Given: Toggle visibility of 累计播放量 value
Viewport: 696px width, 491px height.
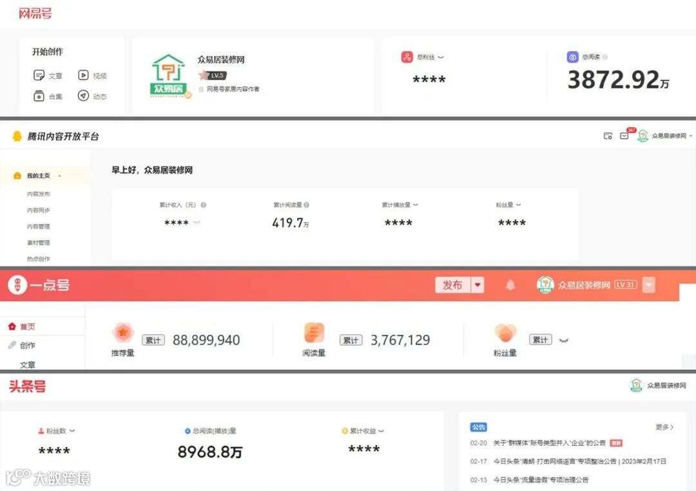Looking at the screenshot, I should pos(416,205).
